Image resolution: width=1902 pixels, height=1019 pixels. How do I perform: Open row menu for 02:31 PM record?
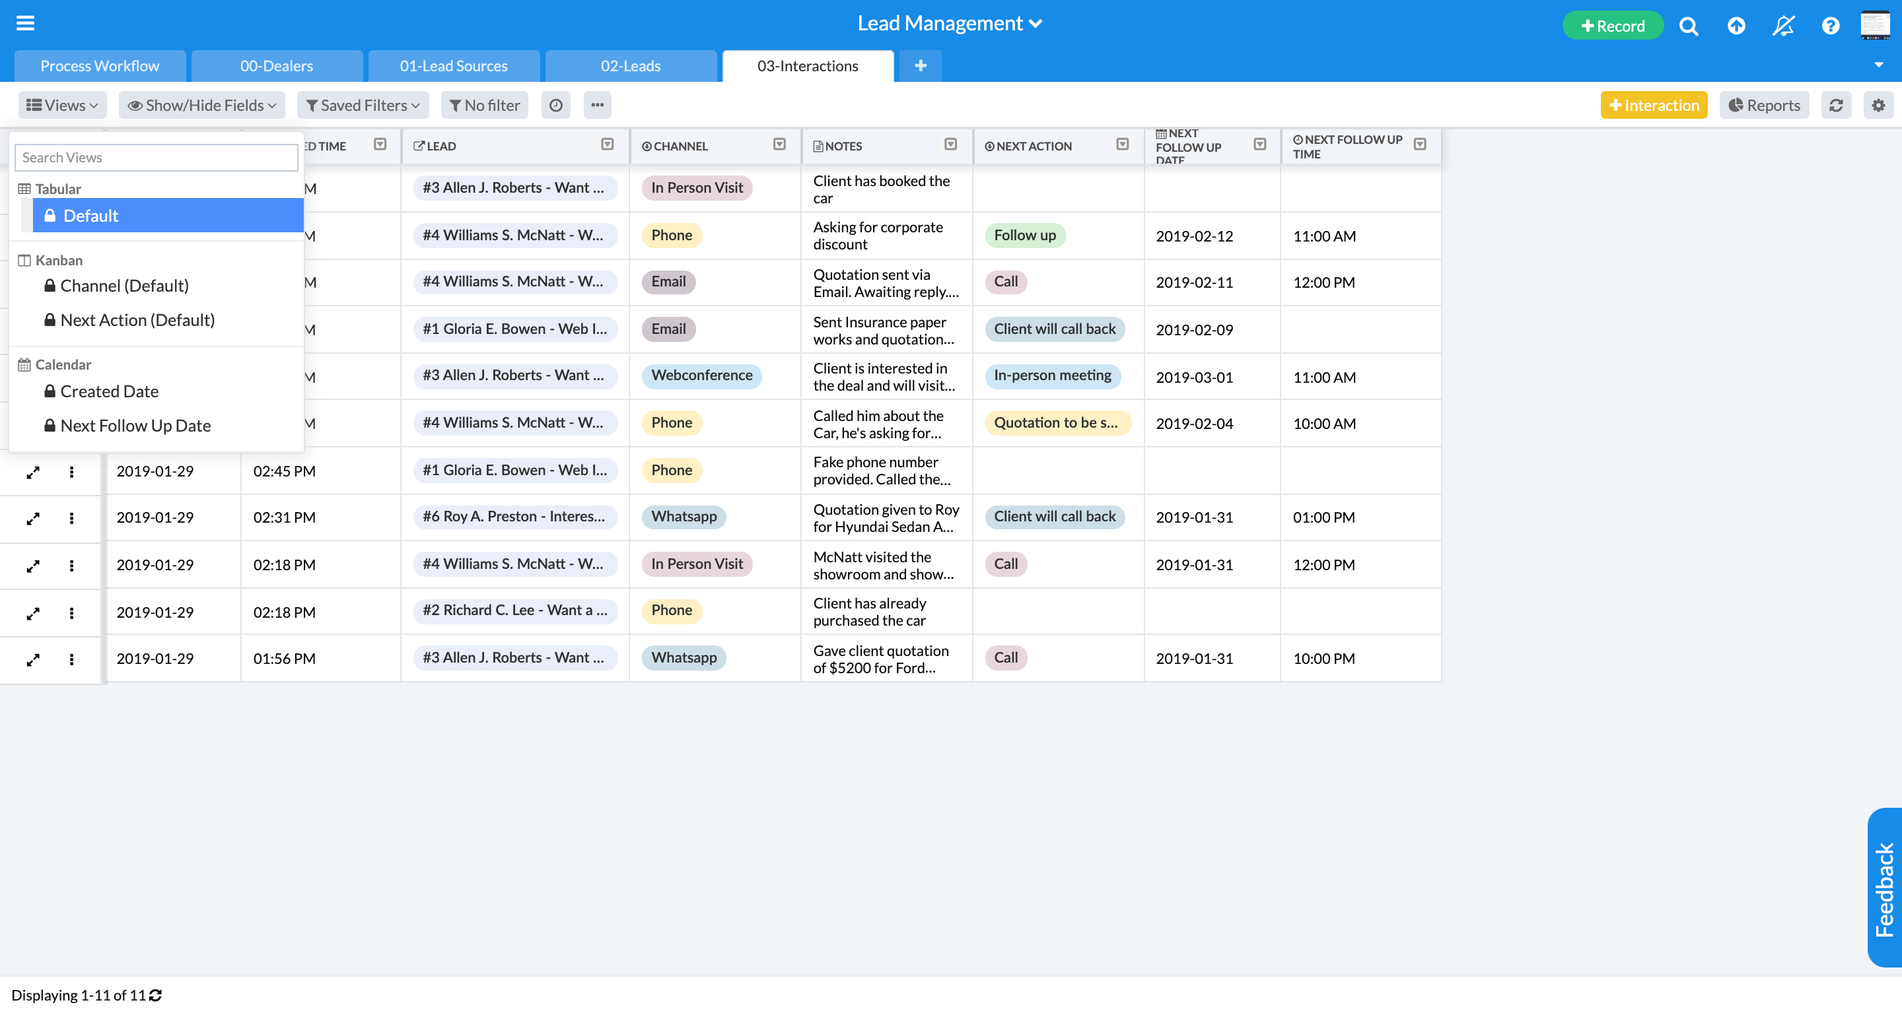pos(71,519)
